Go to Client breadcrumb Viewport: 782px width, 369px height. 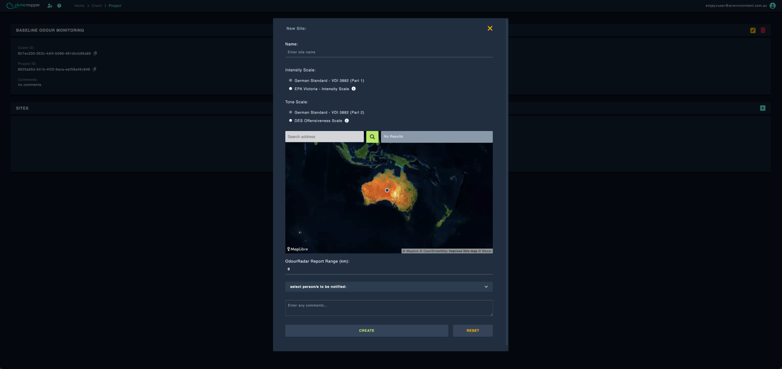pos(96,6)
